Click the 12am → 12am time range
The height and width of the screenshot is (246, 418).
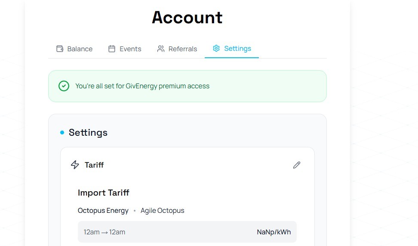[104, 232]
